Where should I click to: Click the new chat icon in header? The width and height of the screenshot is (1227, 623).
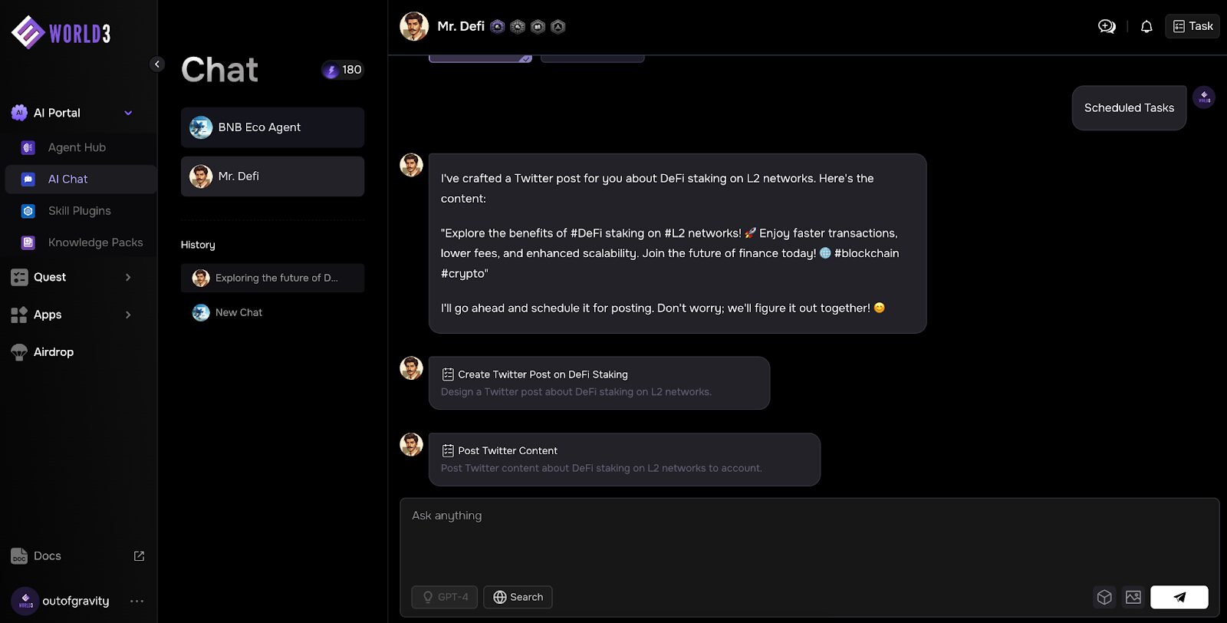pyautogui.click(x=1107, y=26)
